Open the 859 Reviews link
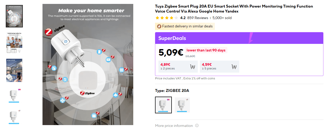The height and width of the screenshot is (135, 325). point(198,18)
